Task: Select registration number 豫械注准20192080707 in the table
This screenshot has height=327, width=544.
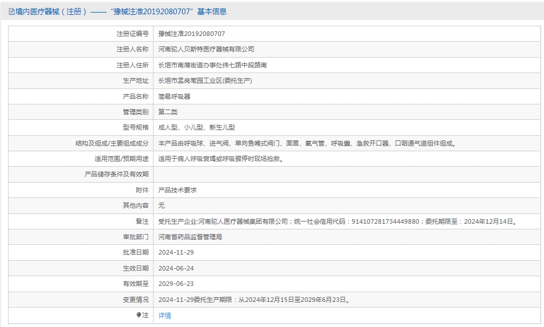Action: tap(191, 34)
